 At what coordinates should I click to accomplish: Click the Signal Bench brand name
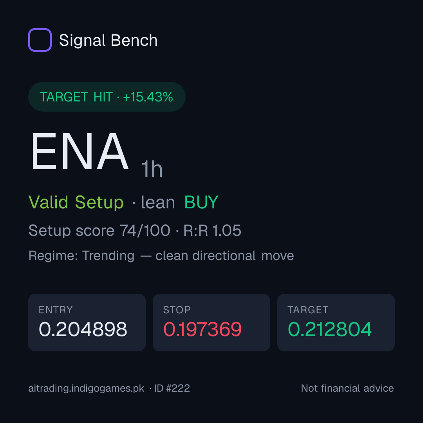108,40
